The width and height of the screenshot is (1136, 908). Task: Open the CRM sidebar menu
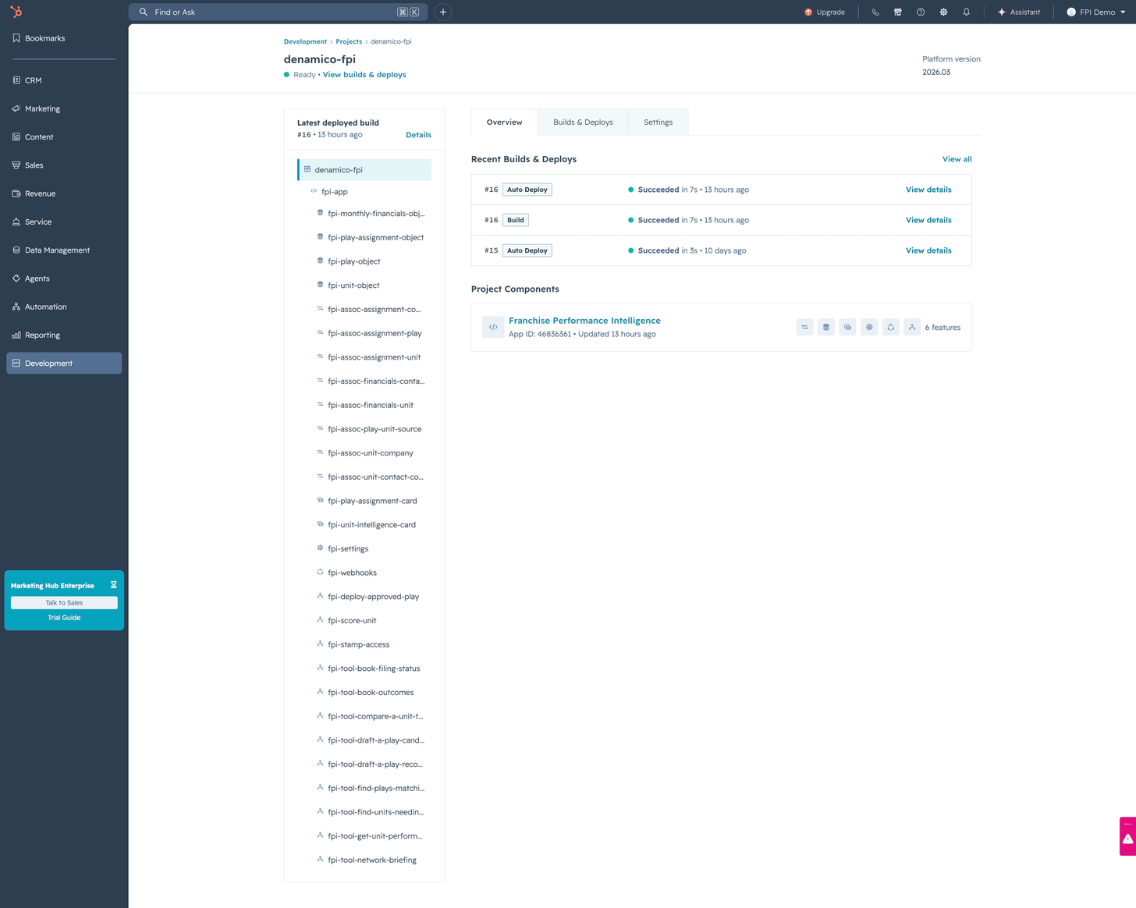point(64,80)
